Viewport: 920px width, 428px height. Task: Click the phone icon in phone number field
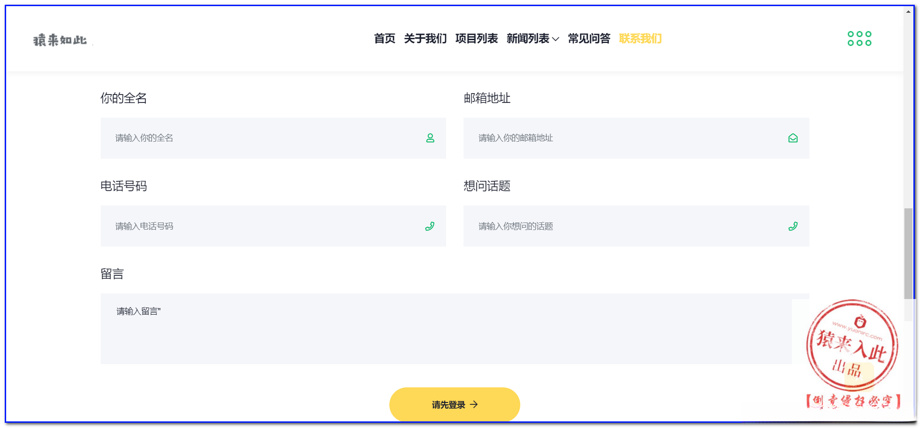point(430,226)
